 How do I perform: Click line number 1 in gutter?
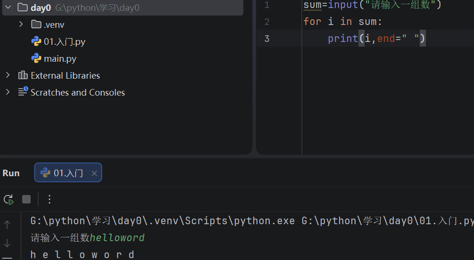(x=266, y=5)
